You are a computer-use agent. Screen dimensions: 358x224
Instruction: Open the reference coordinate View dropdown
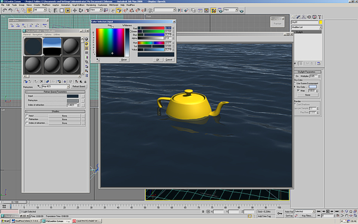pos(96,10)
